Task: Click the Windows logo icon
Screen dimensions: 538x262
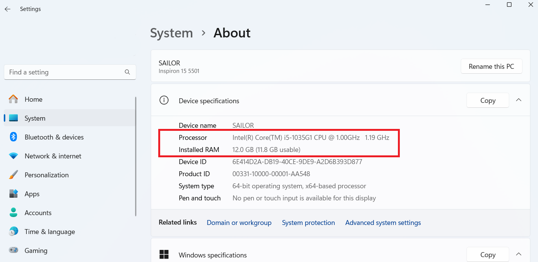Action: pyautogui.click(x=164, y=254)
